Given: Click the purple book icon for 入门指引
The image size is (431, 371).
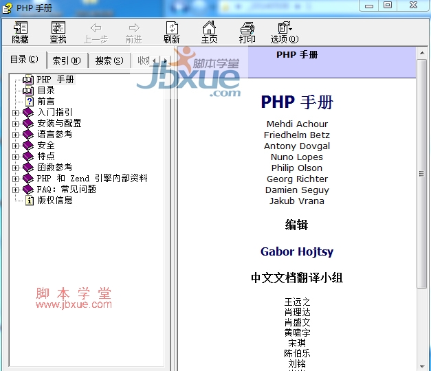Looking at the screenshot, I should tap(28, 113).
